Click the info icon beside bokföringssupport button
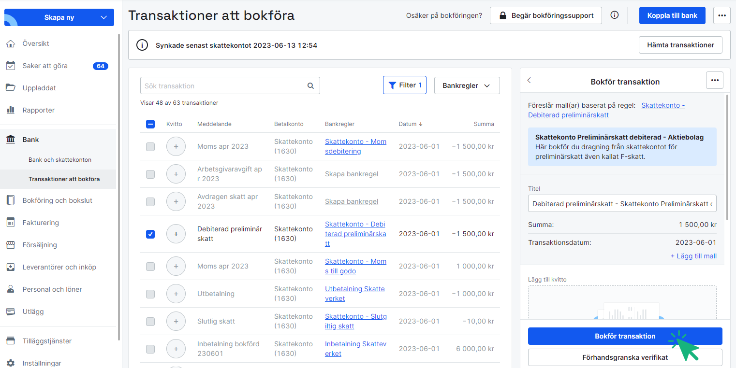This screenshot has width=736, height=368. 615,15
